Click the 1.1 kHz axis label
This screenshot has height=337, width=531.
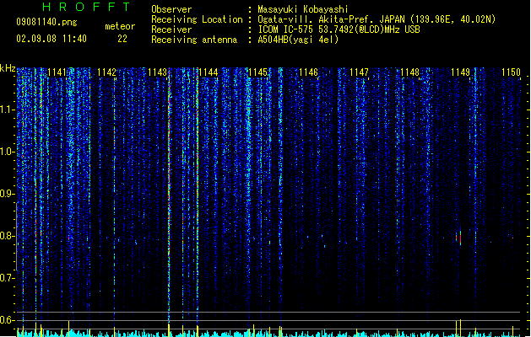click(x=7, y=110)
